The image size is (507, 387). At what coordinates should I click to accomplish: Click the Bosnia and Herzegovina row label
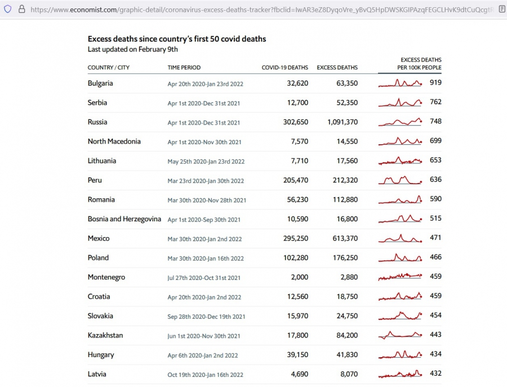tap(124, 219)
